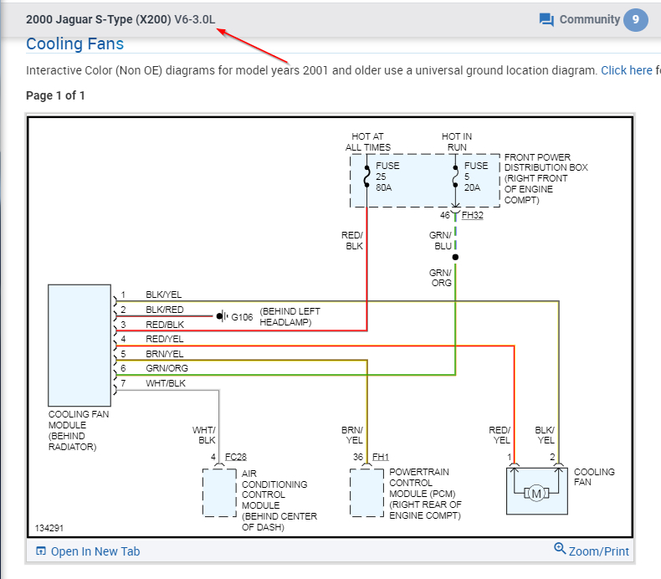The width and height of the screenshot is (661, 579).
Task: Click the Community count badge showing 9
Action: pyautogui.click(x=636, y=20)
